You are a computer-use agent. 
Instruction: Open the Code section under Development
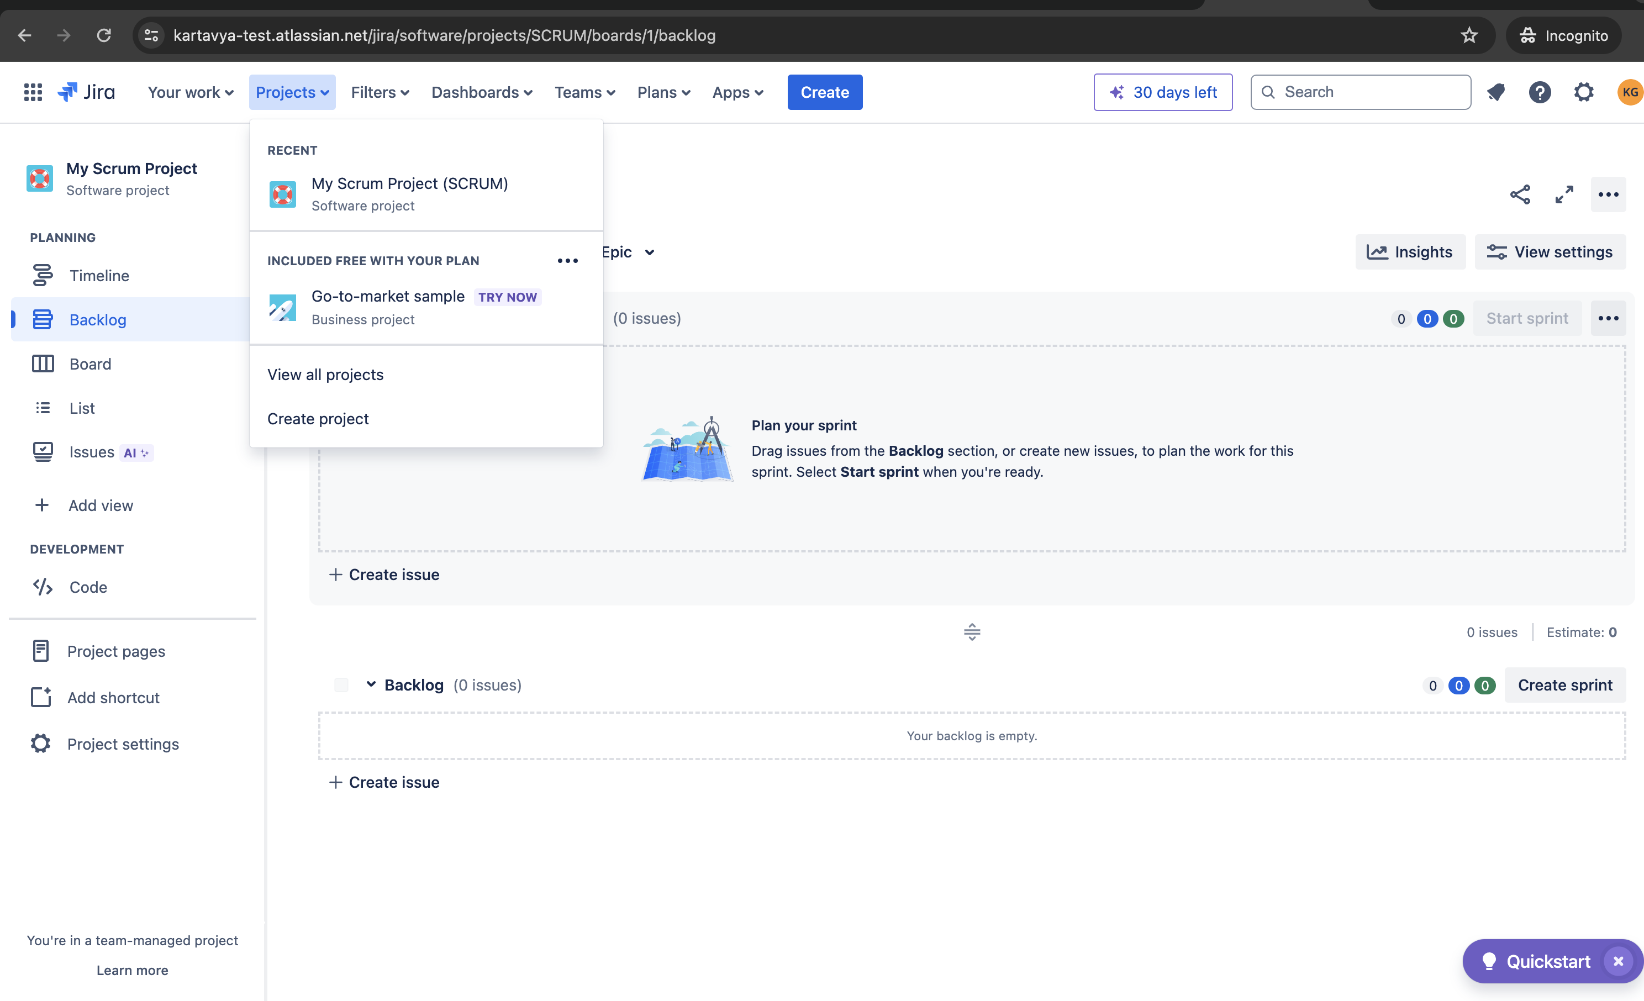[x=88, y=587]
